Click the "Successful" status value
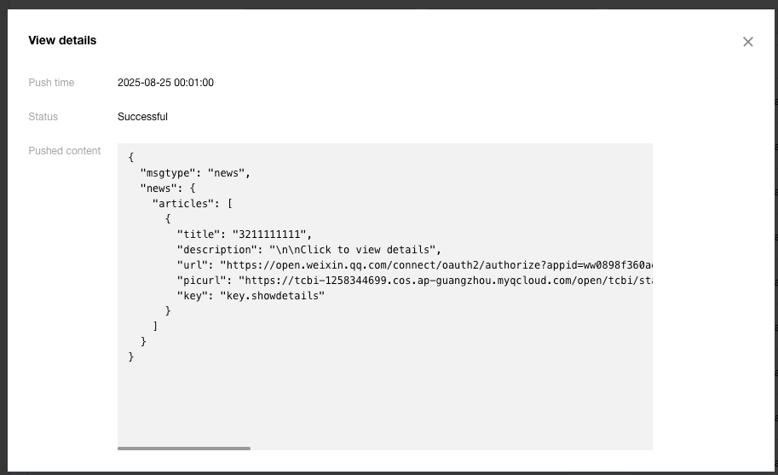The width and height of the screenshot is (778, 475). coord(142,117)
